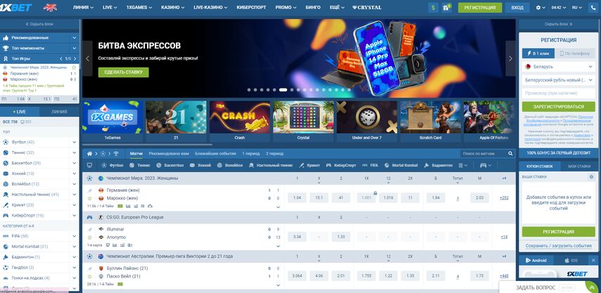Click the search magnifier icon
This screenshot has height=293, width=601.
(510, 153)
